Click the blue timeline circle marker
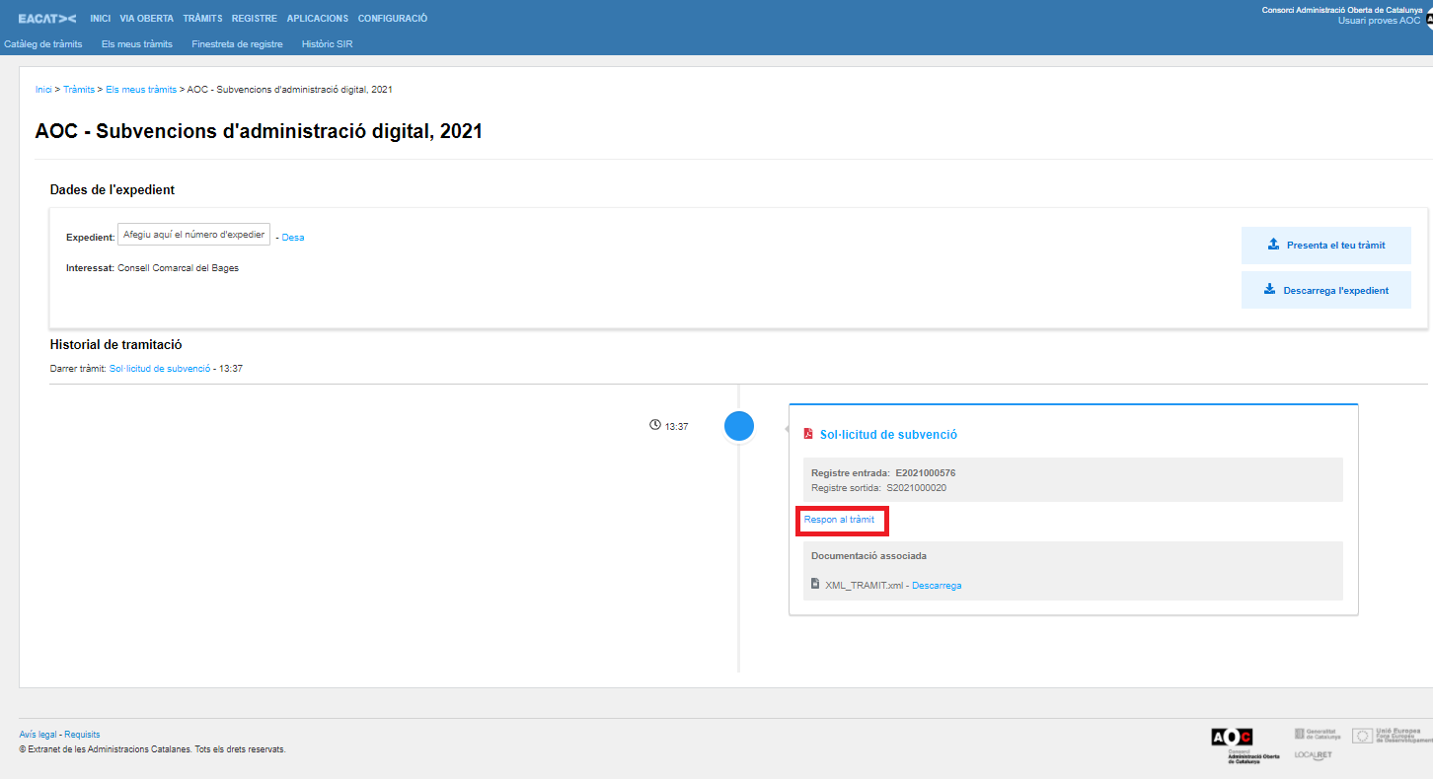Screen dimensions: 1433x779 coord(739,426)
